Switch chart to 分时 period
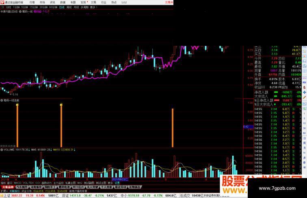Image resolution: width=307 pixels, height=198 pixels. click(9, 7)
